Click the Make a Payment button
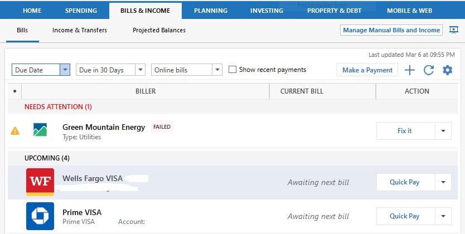Viewport: 465px width, 234px height. (x=367, y=70)
